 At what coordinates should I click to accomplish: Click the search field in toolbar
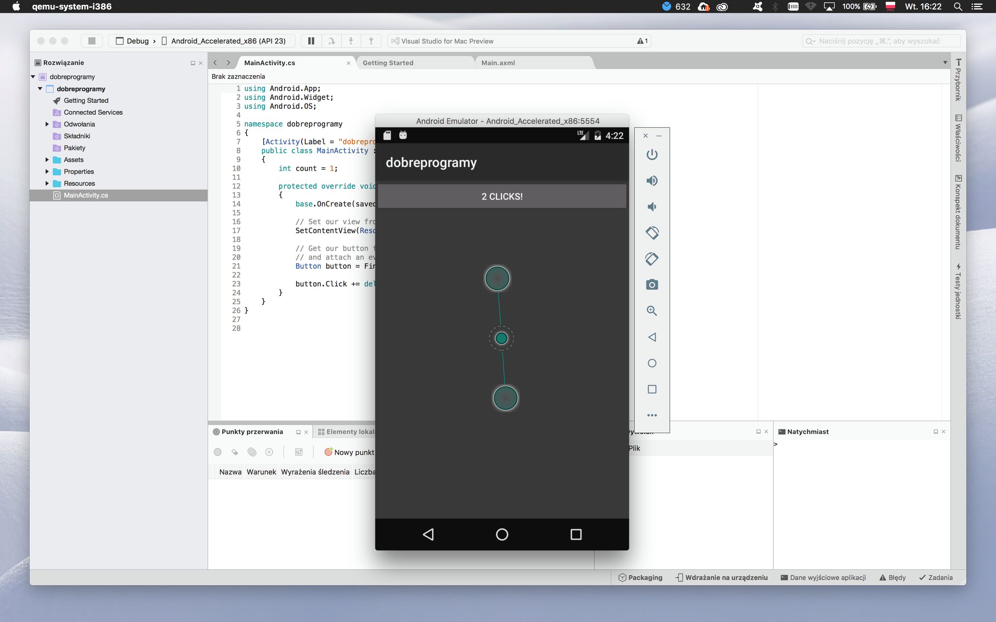tap(882, 41)
